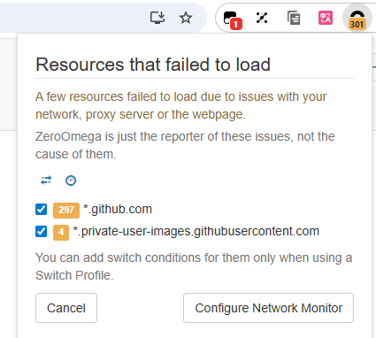The image size is (376, 338).
Task: Click the ZeroOmega extension icon showing 301
Action: pyautogui.click(x=357, y=19)
